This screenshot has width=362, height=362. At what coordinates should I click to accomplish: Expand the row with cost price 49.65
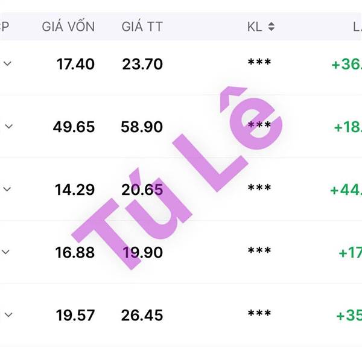(9, 126)
